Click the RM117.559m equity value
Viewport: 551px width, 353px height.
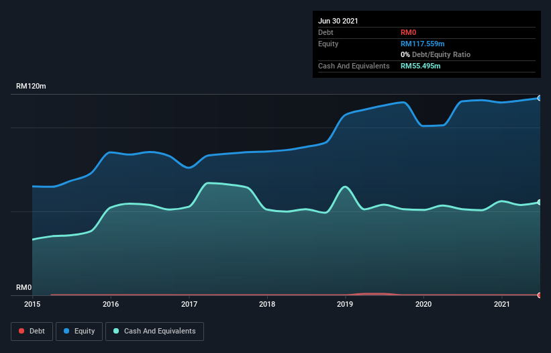click(422, 44)
